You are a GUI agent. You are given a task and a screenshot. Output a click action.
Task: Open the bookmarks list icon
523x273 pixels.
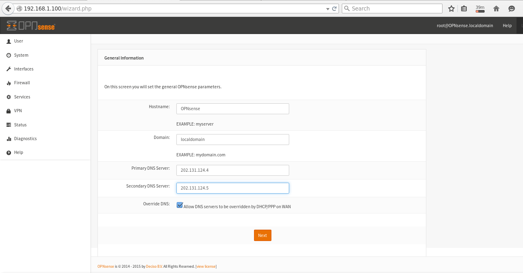pos(464,9)
